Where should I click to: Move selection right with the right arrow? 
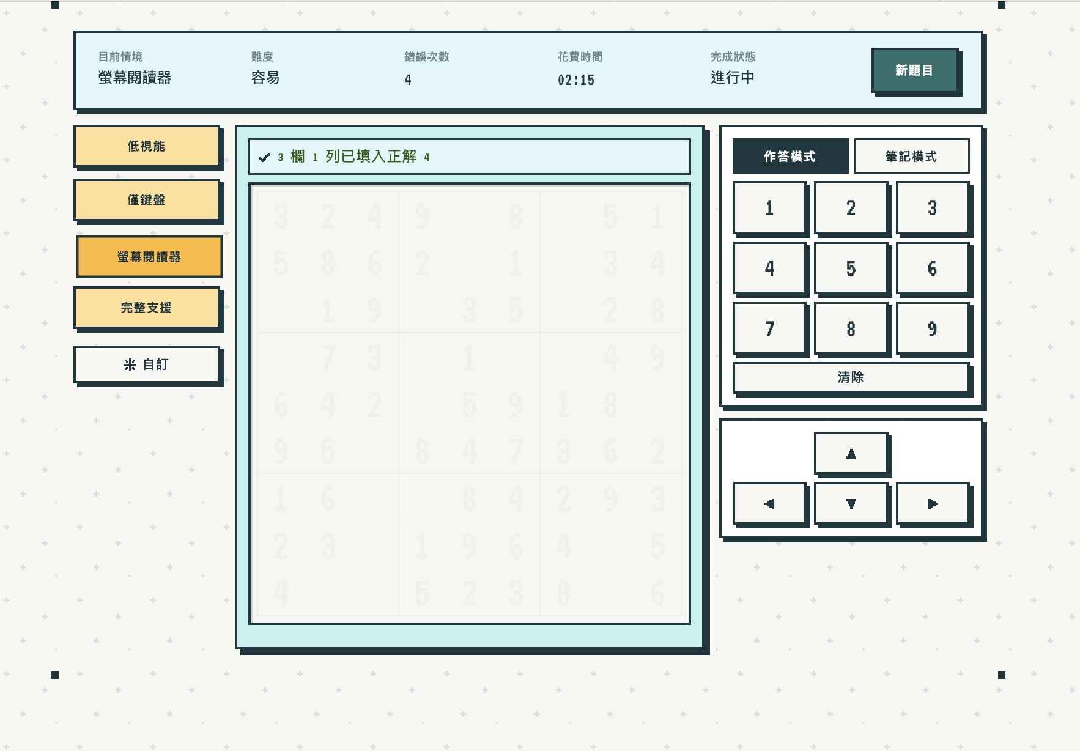pyautogui.click(x=932, y=503)
